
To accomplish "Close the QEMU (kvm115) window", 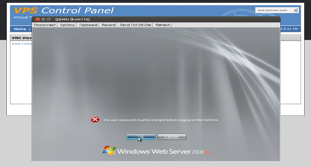I will 37,19.
